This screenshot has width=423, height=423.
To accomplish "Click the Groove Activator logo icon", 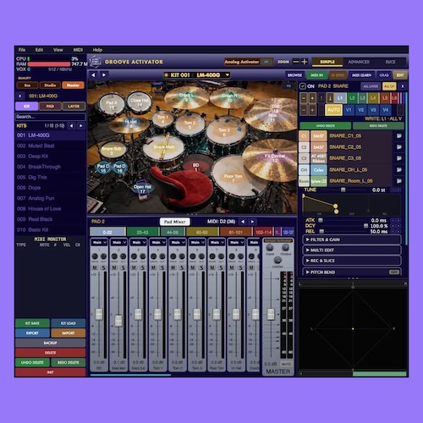I will point(96,62).
